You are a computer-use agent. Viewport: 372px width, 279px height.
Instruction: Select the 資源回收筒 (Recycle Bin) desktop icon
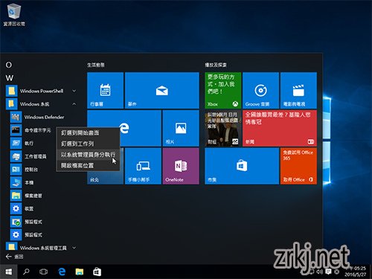point(14,14)
